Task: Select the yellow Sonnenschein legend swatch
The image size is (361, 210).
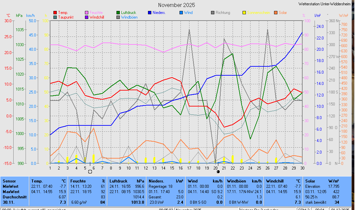Action: (x=244, y=13)
